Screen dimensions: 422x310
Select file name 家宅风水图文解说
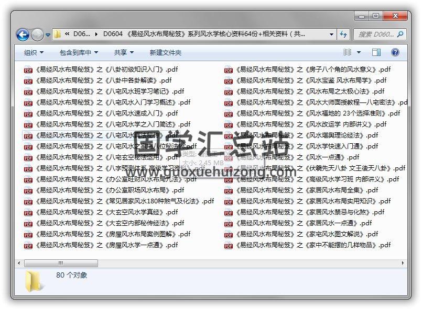pyautogui.click(x=307, y=234)
